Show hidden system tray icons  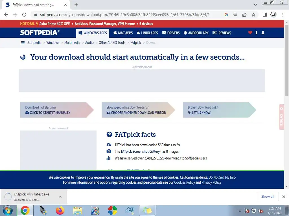pos(240,211)
